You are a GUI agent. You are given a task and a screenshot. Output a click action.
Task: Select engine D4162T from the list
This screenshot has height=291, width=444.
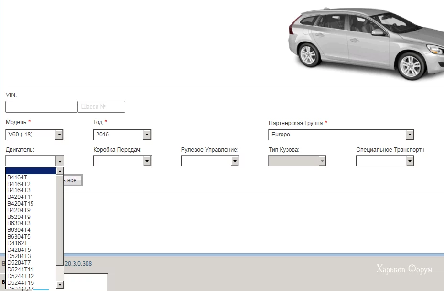31,243
